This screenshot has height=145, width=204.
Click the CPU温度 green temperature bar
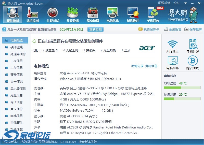pos(182,88)
